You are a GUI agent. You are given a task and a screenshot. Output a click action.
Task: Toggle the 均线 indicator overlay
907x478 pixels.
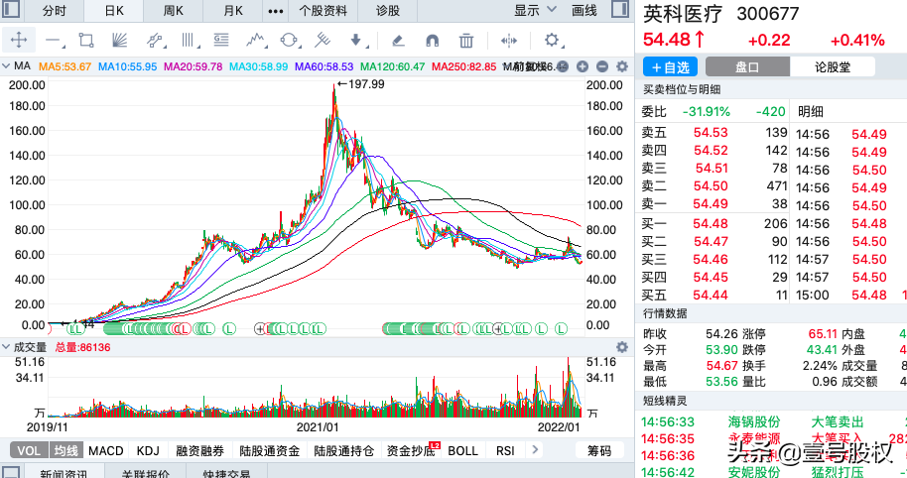tap(65, 451)
